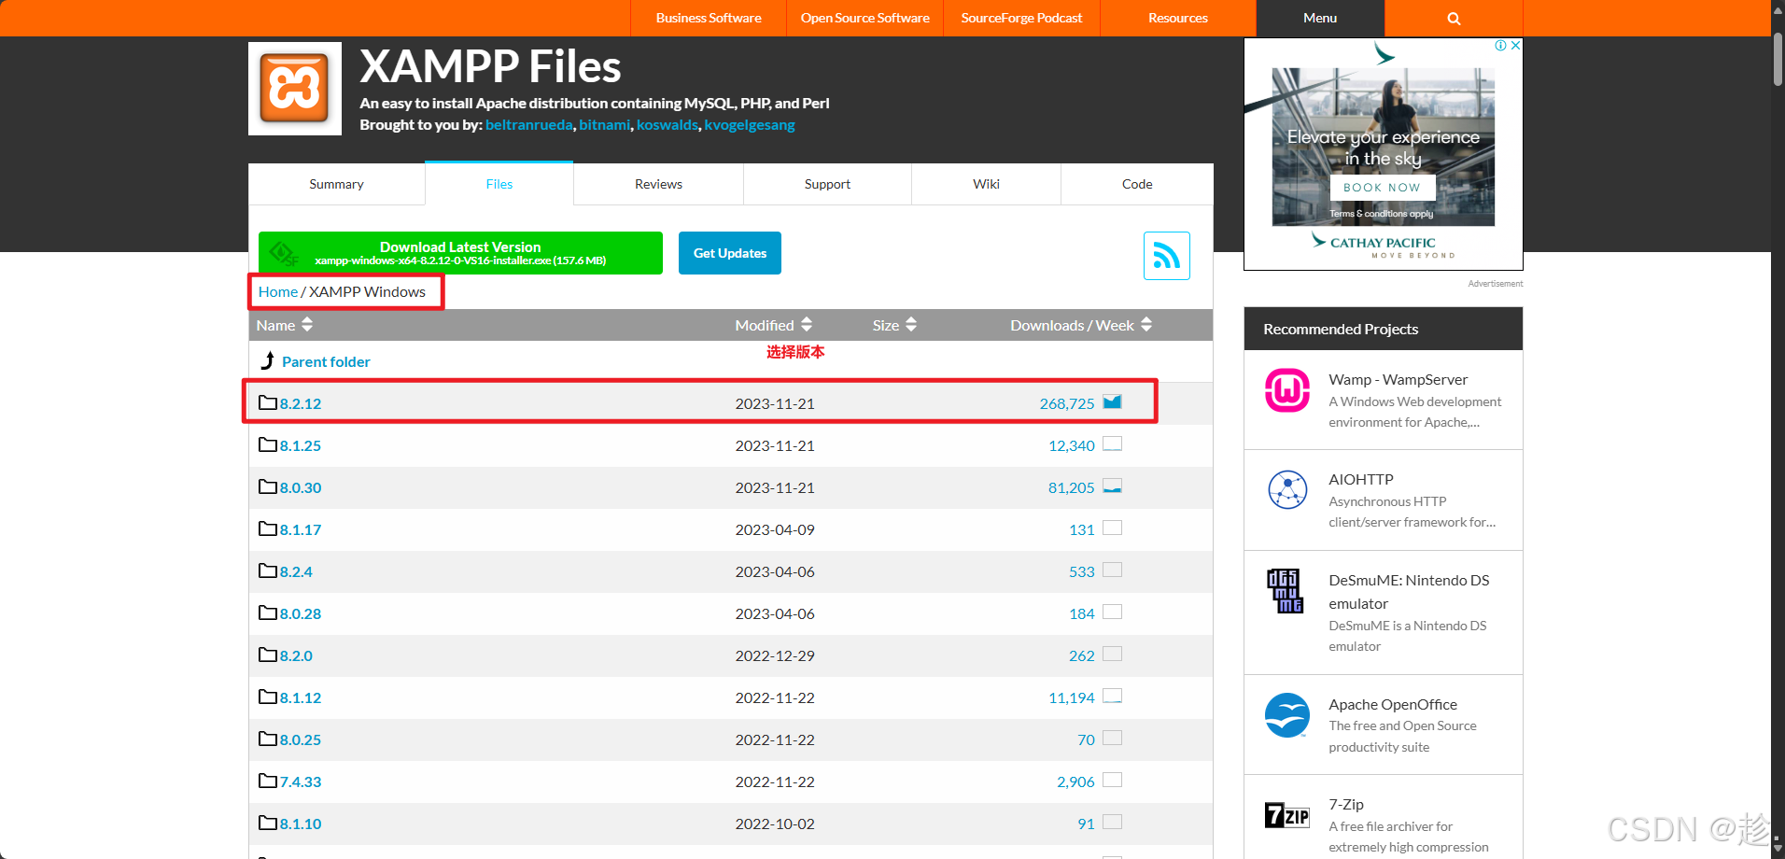This screenshot has width=1785, height=859.
Task: Open the RSS feed icon
Action: pyautogui.click(x=1167, y=256)
